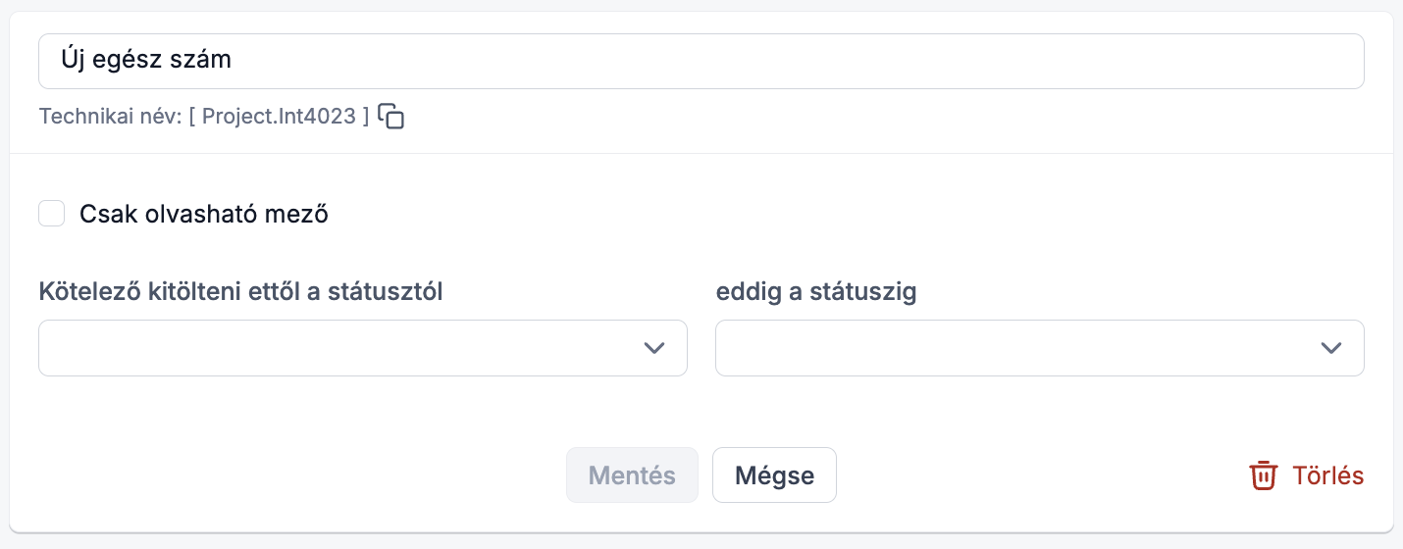1403x549 pixels.
Task: Click the 'Project.Int4023' technical name text
Action: (x=279, y=117)
